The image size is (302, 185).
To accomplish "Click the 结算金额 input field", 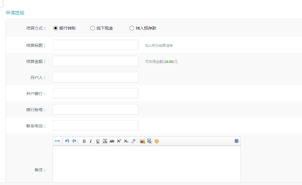I will 95,61.
